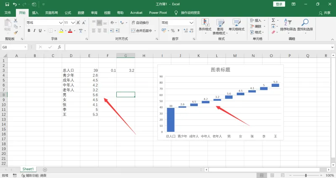The image size is (336, 178).
Task: Open the merge and center dropdown arrow
Action: point(155,31)
